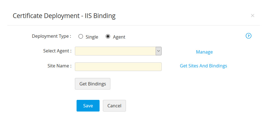Viewport: 266px width, 124px height.
Task: Select the Single deployment type radio
Action: click(81, 36)
